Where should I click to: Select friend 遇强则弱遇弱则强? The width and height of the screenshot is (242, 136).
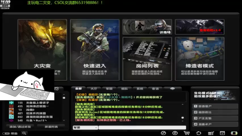click(39, 117)
